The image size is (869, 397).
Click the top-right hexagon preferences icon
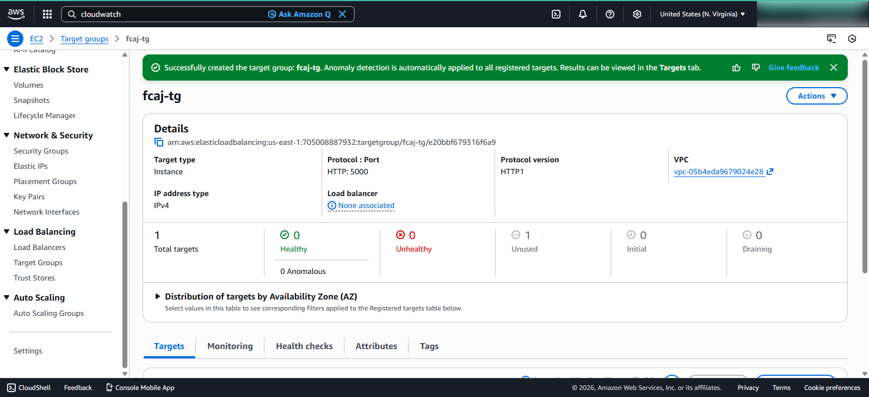(852, 39)
